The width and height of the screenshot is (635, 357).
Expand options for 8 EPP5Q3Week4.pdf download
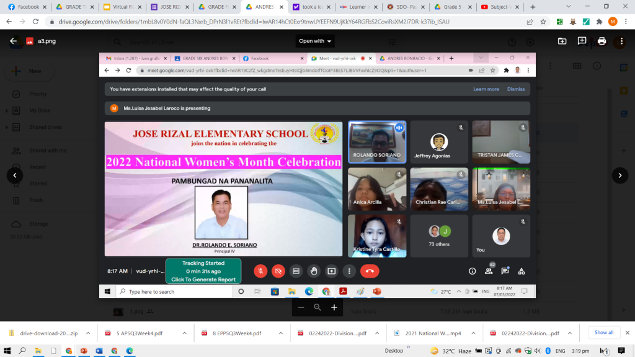[281, 333]
